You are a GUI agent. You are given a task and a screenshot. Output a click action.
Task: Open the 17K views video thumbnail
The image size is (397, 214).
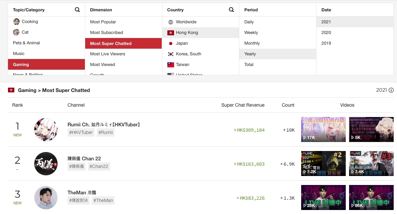[323, 129]
